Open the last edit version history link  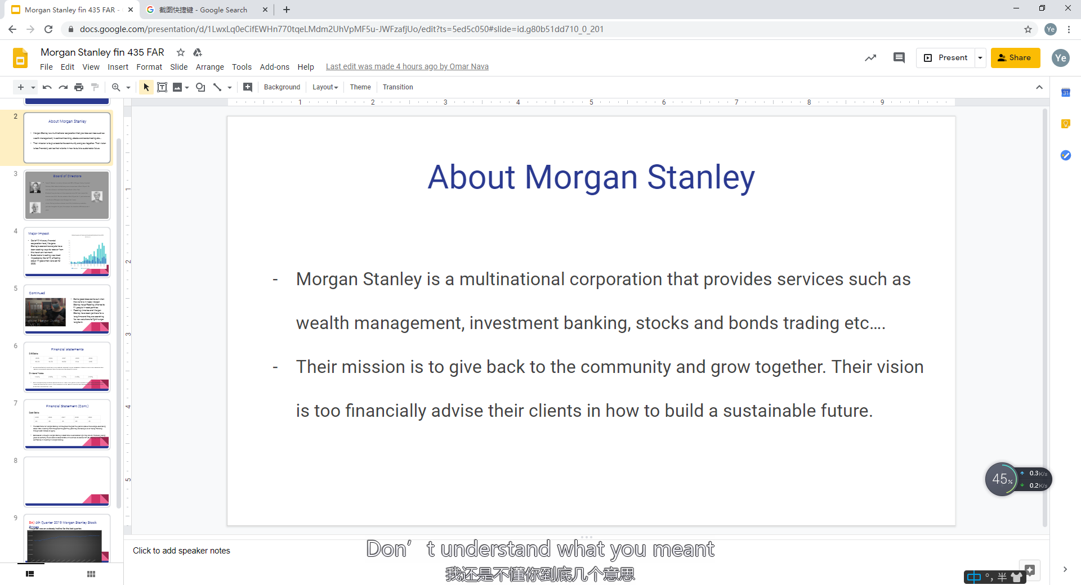(407, 67)
